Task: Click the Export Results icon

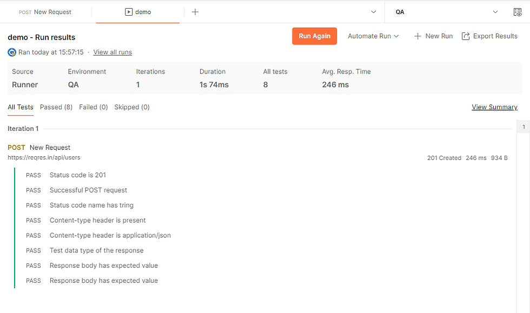Action: (x=466, y=36)
